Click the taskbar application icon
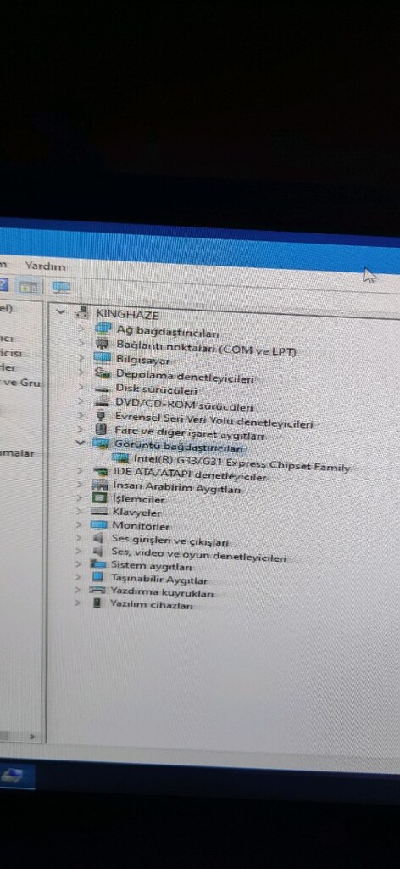The width and height of the screenshot is (400, 869). tap(12, 776)
